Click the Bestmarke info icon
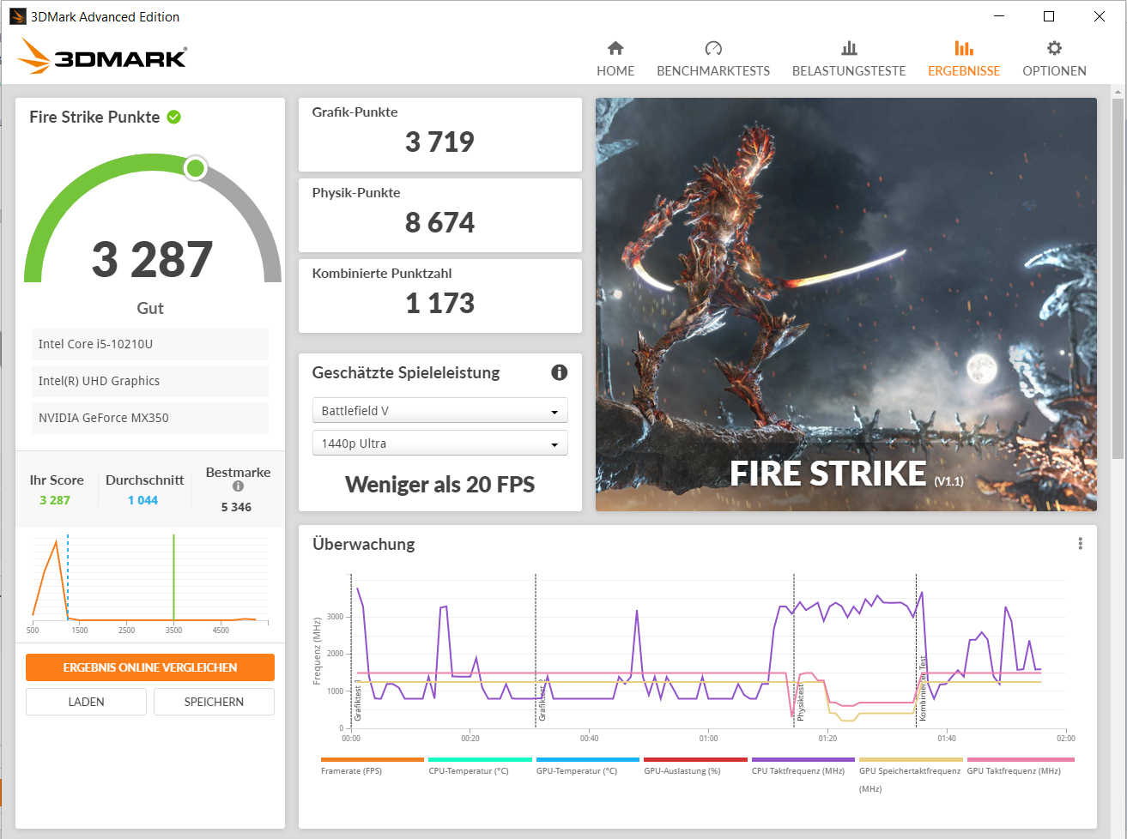This screenshot has height=839, width=1127. (x=238, y=486)
